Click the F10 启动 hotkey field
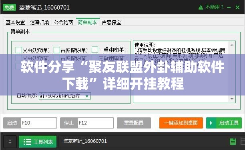Viewport: 245px width, 150px height. pyautogui.click(x=39, y=123)
